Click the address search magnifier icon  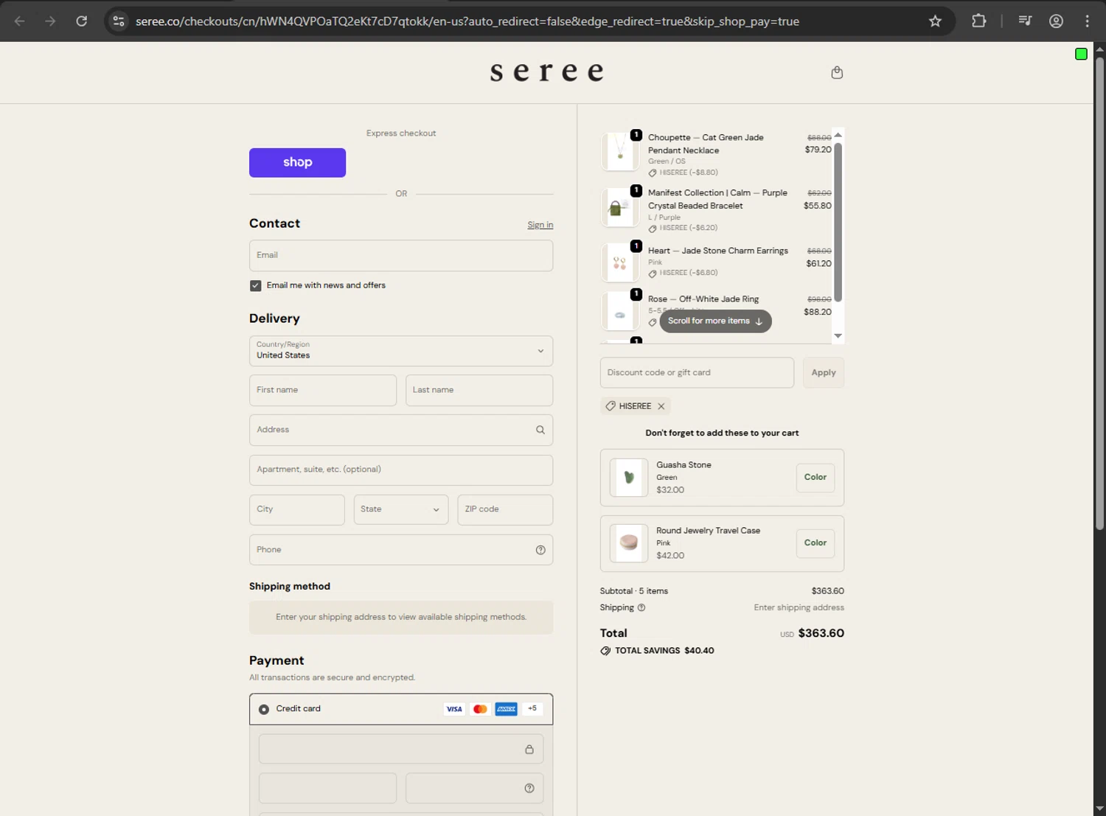(x=540, y=430)
